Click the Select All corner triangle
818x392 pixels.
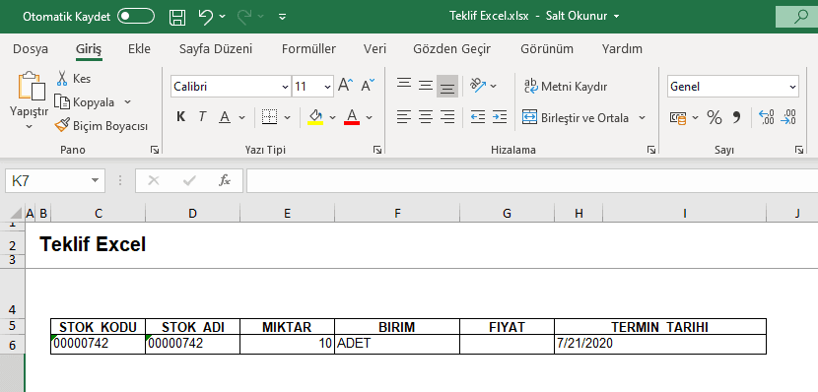point(16,213)
